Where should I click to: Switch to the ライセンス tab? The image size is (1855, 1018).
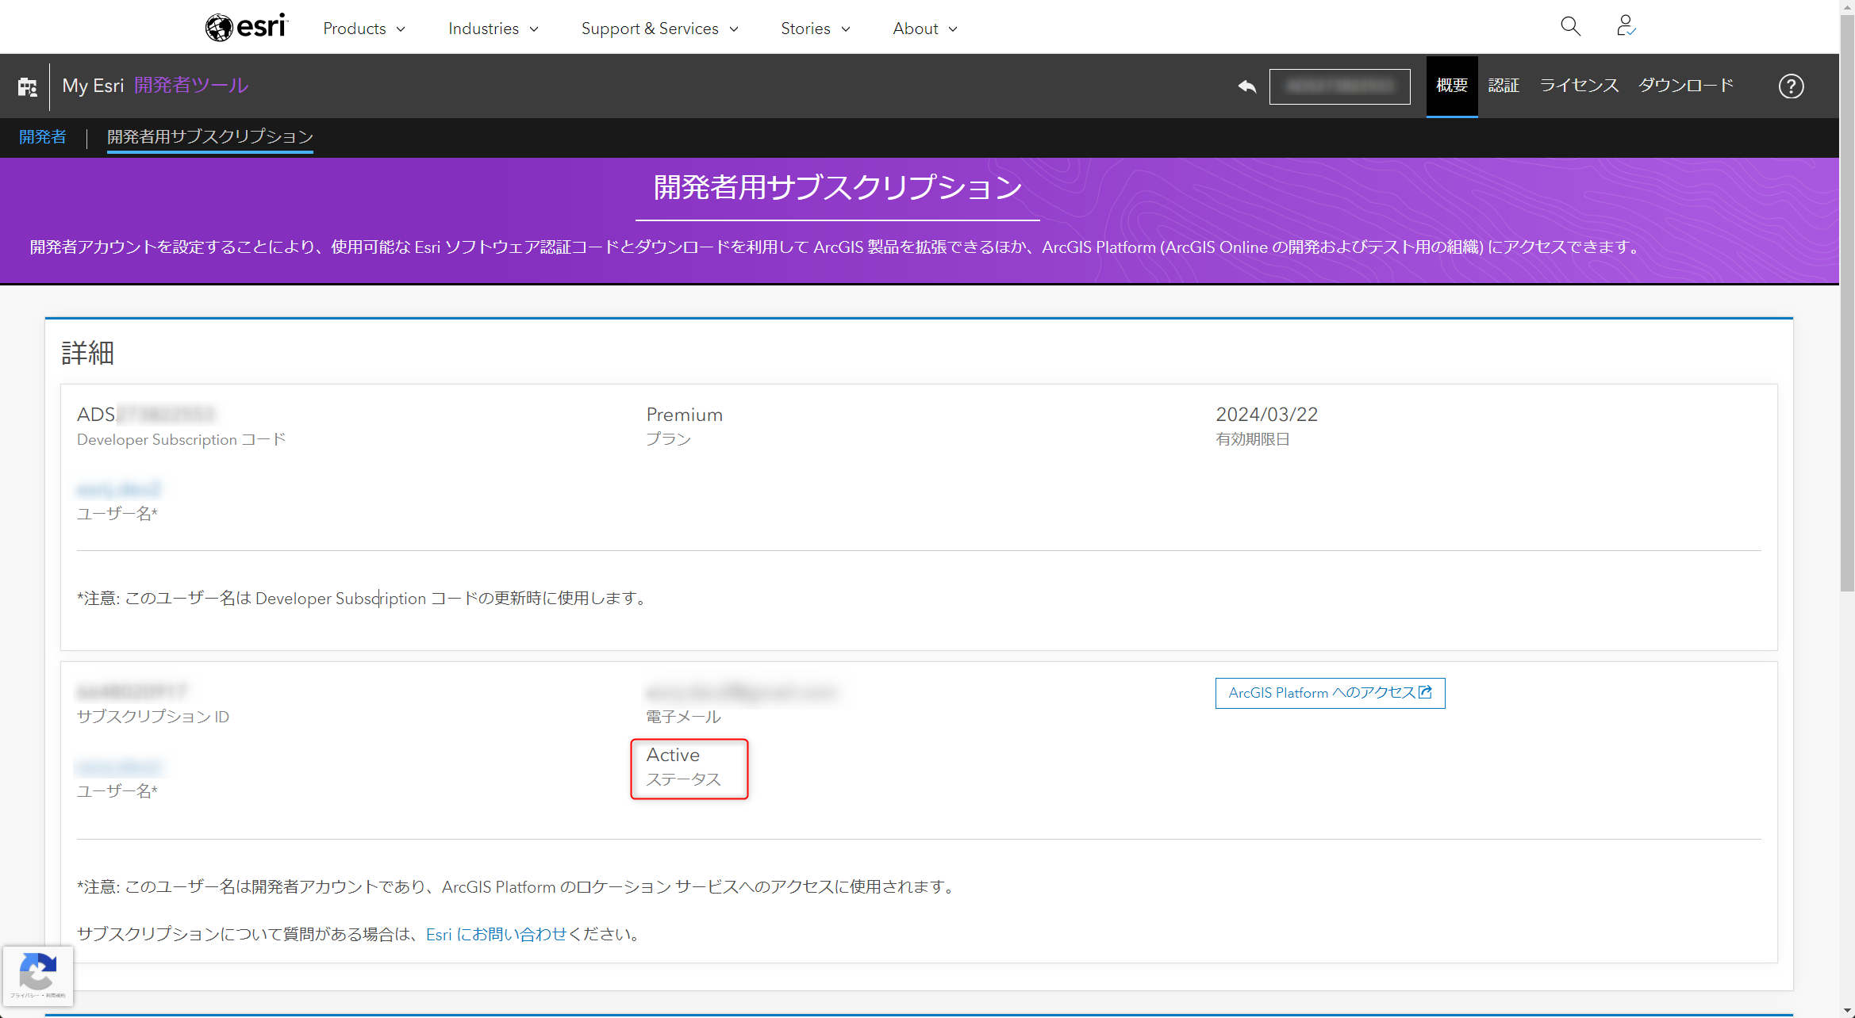click(1579, 86)
